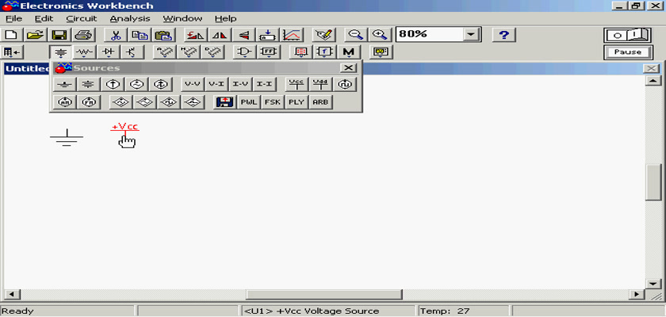Select the Battery source in Sources palette
The width and height of the screenshot is (666, 317).
[x=88, y=85]
